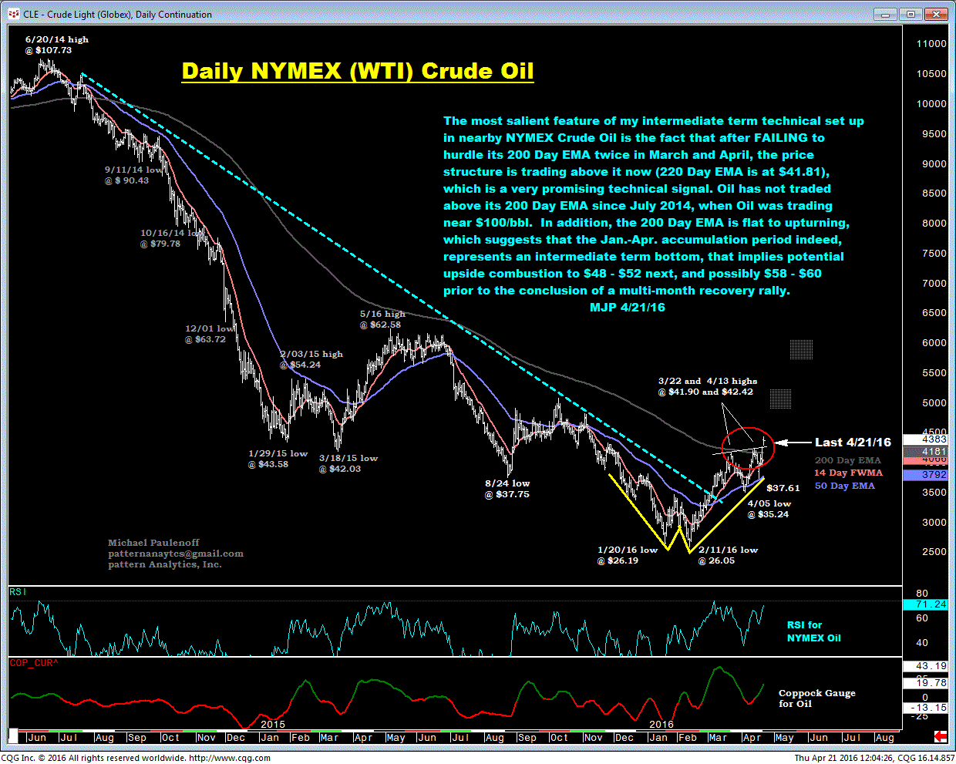Click the Coppock Gauge for Oil label
The image size is (956, 764).
pyautogui.click(x=817, y=698)
